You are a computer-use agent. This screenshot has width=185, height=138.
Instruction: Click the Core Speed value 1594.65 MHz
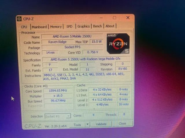pos(58,91)
